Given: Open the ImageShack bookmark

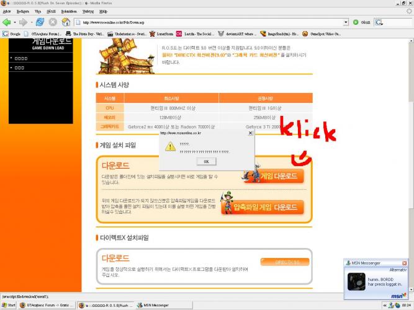Looking at the screenshot, I should tap(279, 33).
